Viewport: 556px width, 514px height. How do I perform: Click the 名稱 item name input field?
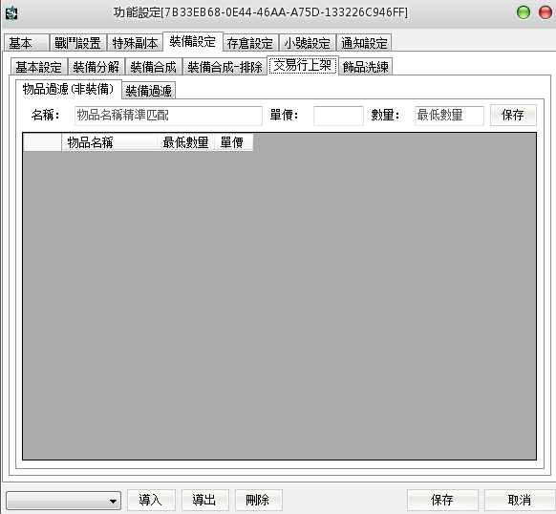click(x=168, y=116)
